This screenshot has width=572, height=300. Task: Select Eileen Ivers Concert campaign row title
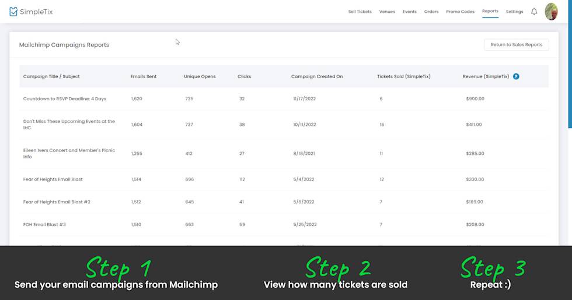click(69, 153)
